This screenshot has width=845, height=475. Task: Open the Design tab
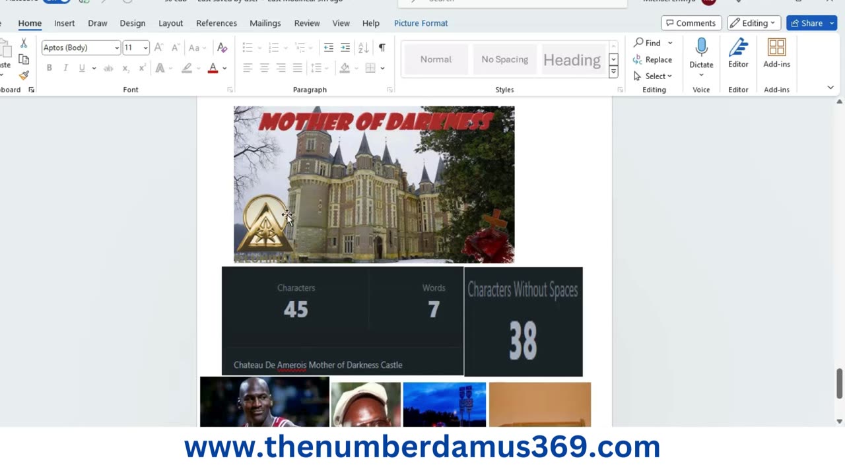coord(132,23)
